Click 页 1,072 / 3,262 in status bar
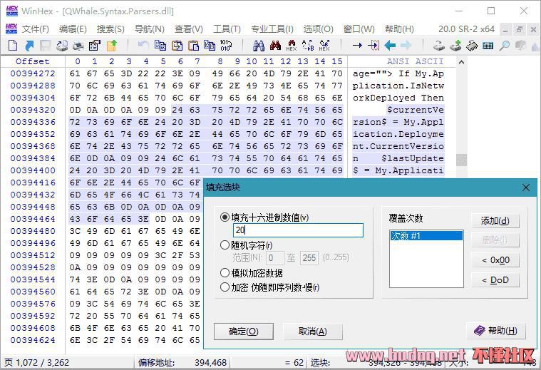The width and height of the screenshot is (541, 370). pyautogui.click(x=36, y=362)
